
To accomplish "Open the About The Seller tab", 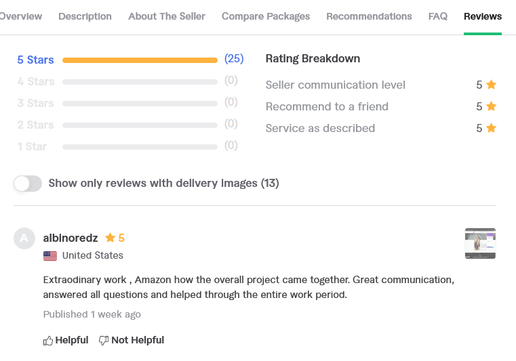I will pos(167,16).
